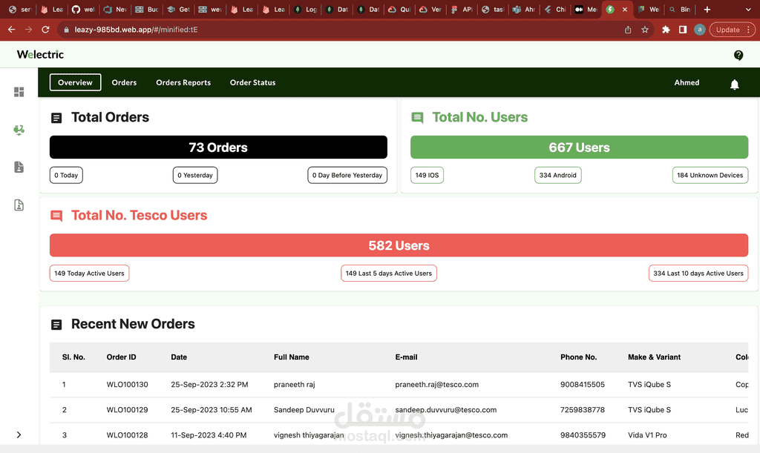Screen dimensions: 760x453
Task: Click the Total Orders list icon
Action: coord(56,118)
